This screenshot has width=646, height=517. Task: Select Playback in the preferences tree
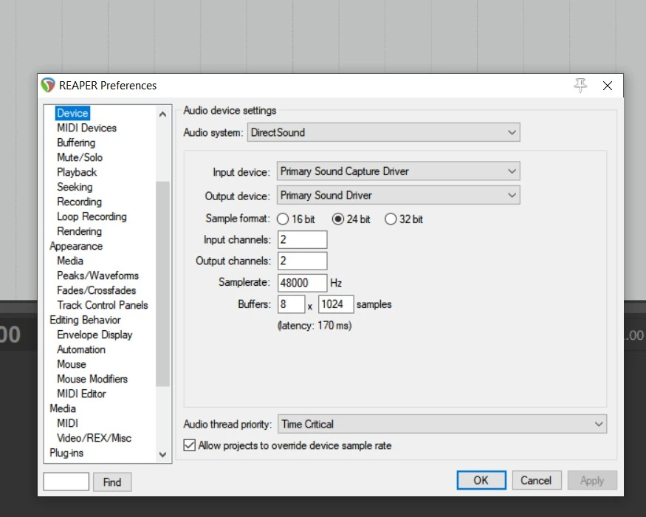pos(77,172)
